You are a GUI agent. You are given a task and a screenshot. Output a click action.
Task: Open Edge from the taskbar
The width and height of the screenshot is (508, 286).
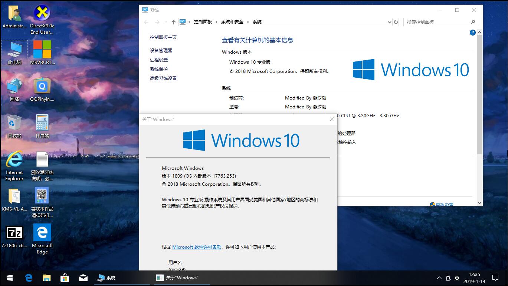click(x=29, y=277)
